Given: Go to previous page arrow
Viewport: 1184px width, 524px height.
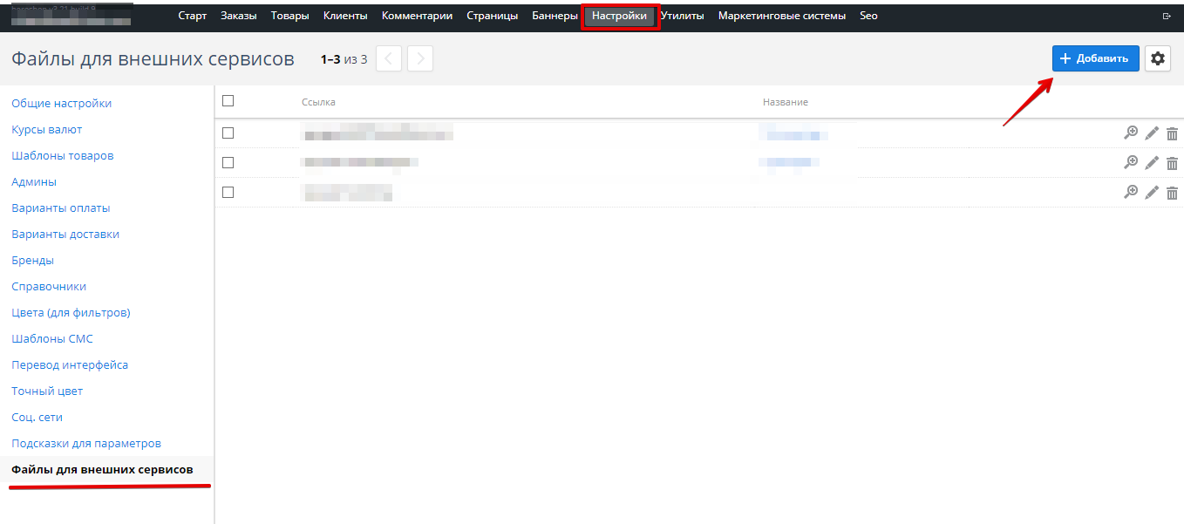Looking at the screenshot, I should coord(389,58).
